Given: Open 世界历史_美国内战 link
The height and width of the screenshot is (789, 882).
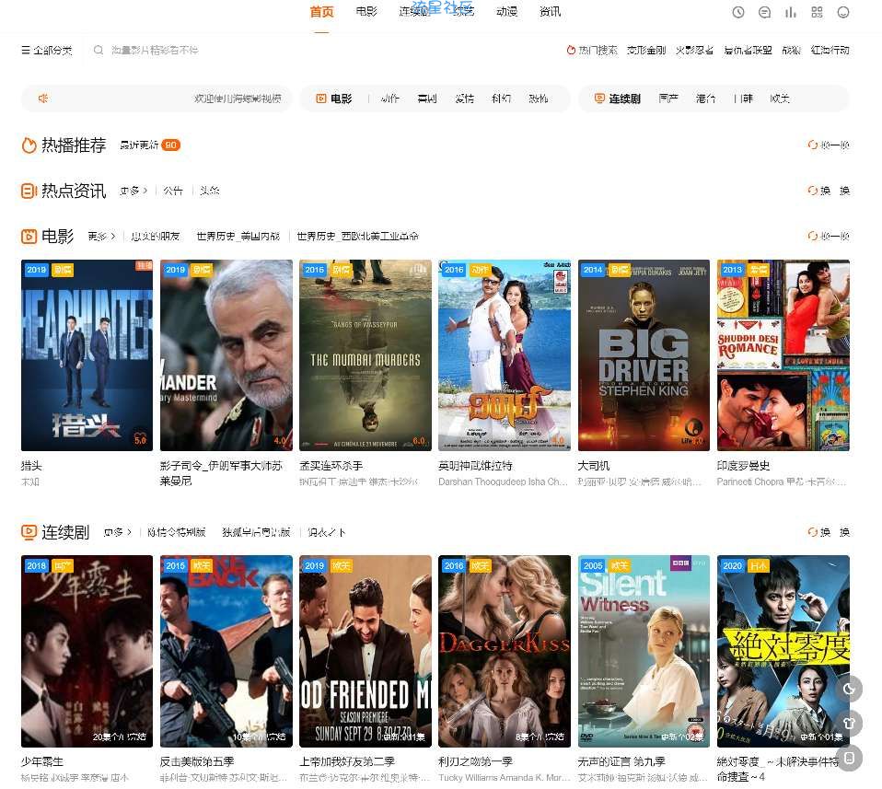Looking at the screenshot, I should click(238, 237).
